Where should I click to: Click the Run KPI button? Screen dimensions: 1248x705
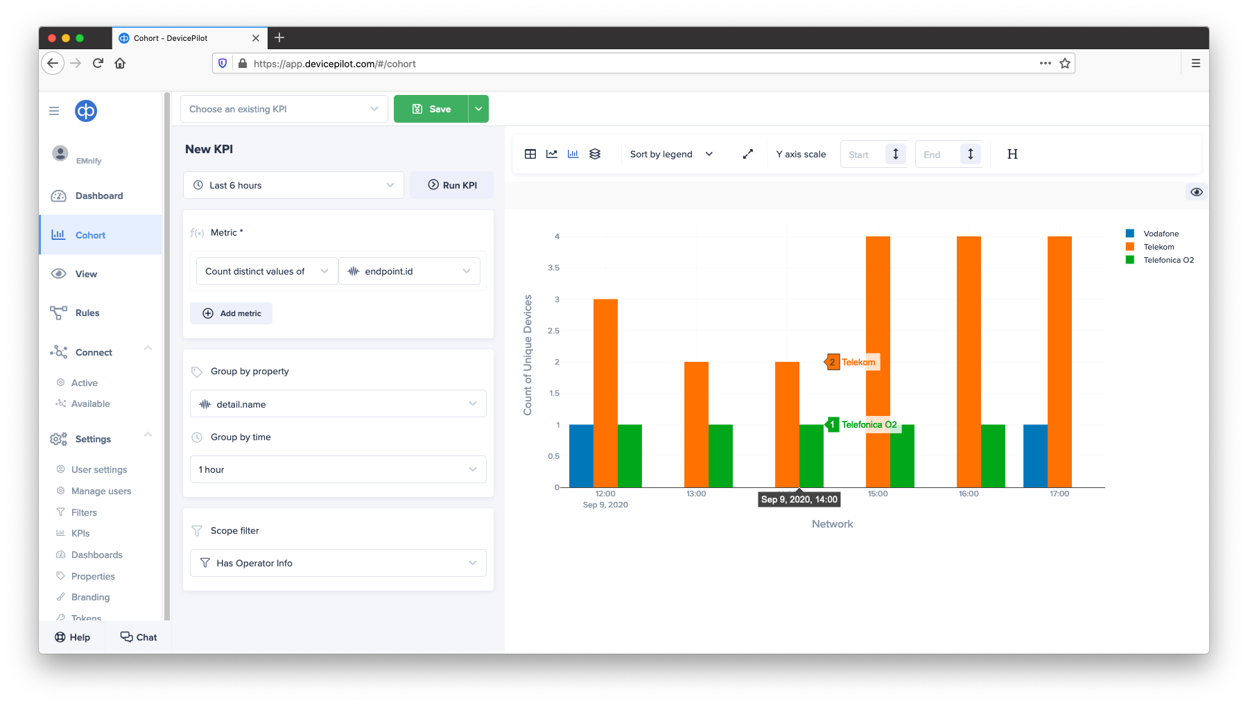tap(452, 185)
